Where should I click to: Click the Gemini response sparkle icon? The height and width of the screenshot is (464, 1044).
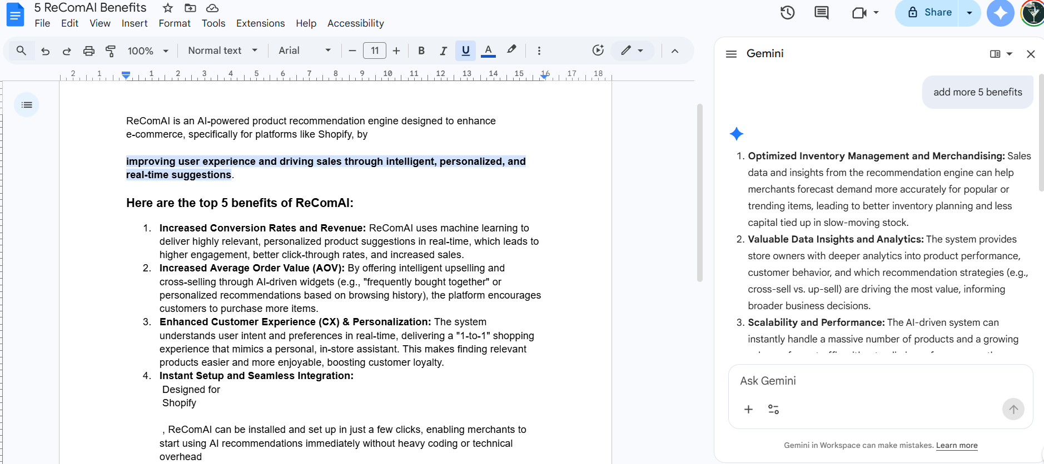[737, 134]
